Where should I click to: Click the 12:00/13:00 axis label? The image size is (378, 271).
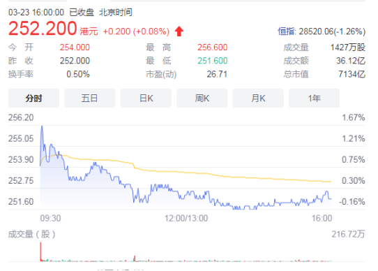186,219
